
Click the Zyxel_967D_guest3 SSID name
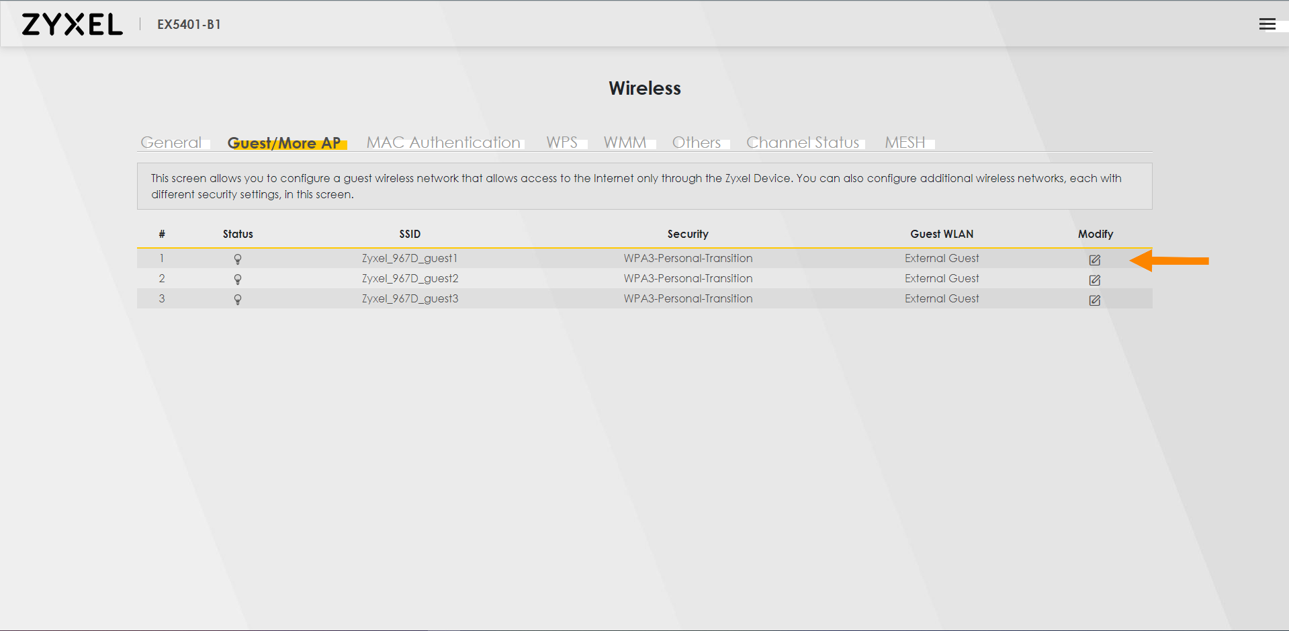pos(410,298)
